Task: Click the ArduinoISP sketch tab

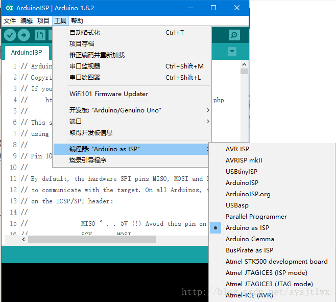Action: (x=27, y=53)
